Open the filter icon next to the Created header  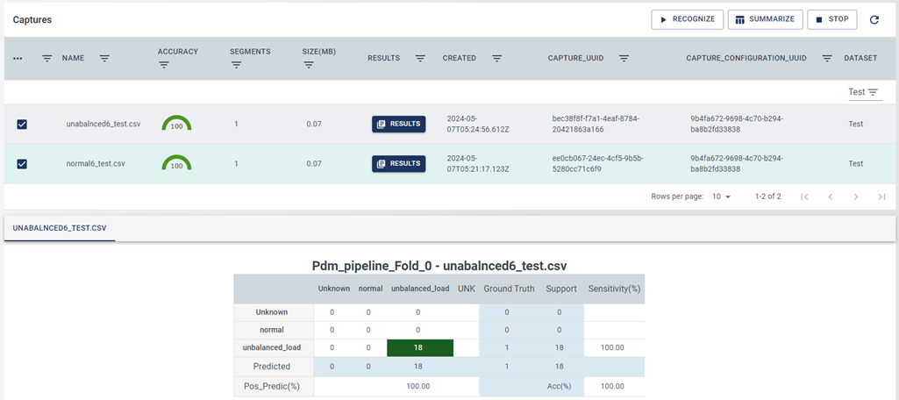click(x=496, y=59)
